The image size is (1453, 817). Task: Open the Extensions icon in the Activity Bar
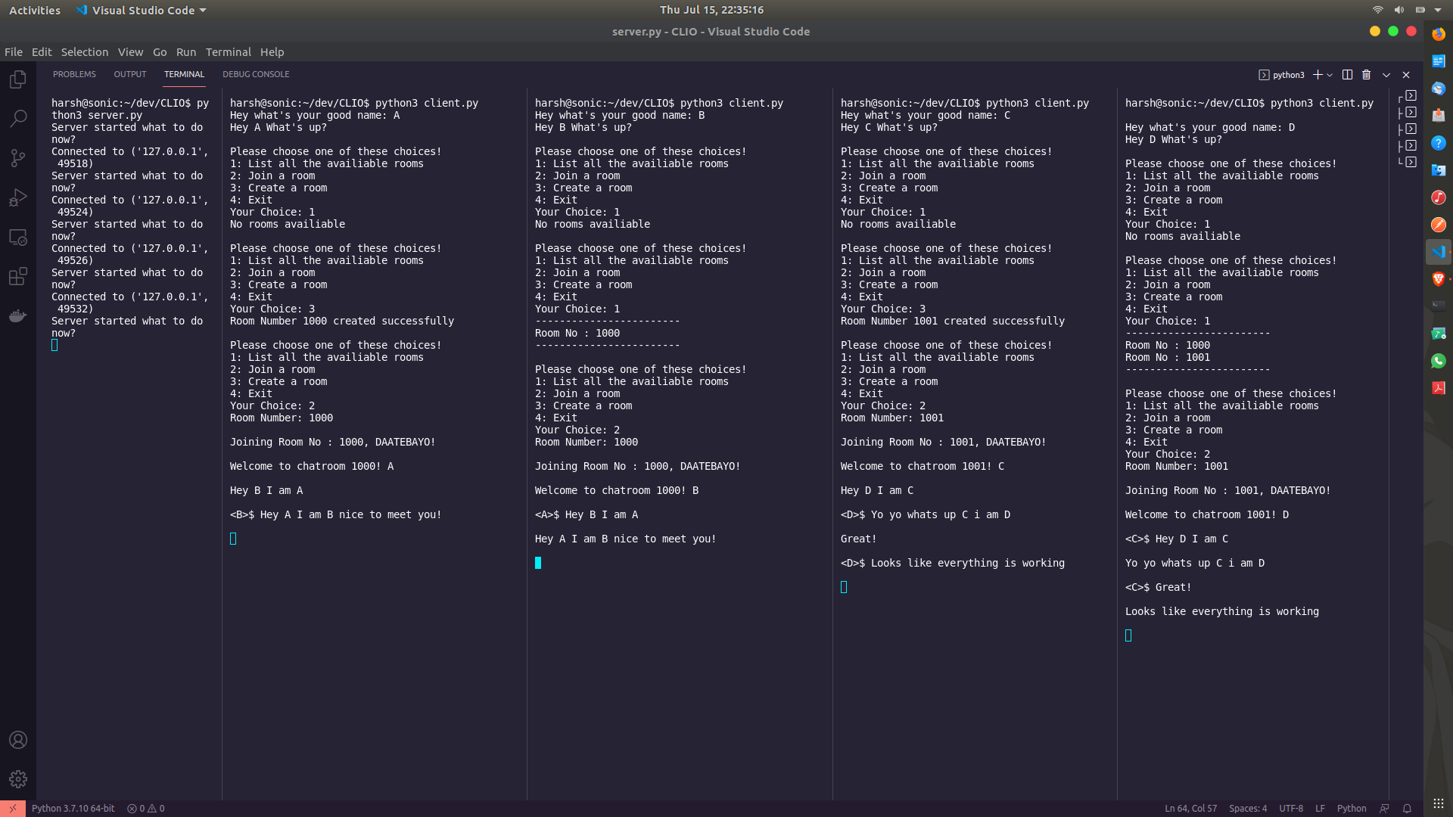click(18, 276)
